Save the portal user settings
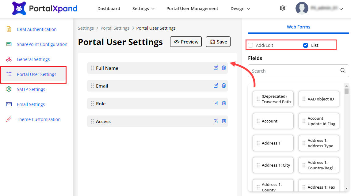 tap(218, 42)
